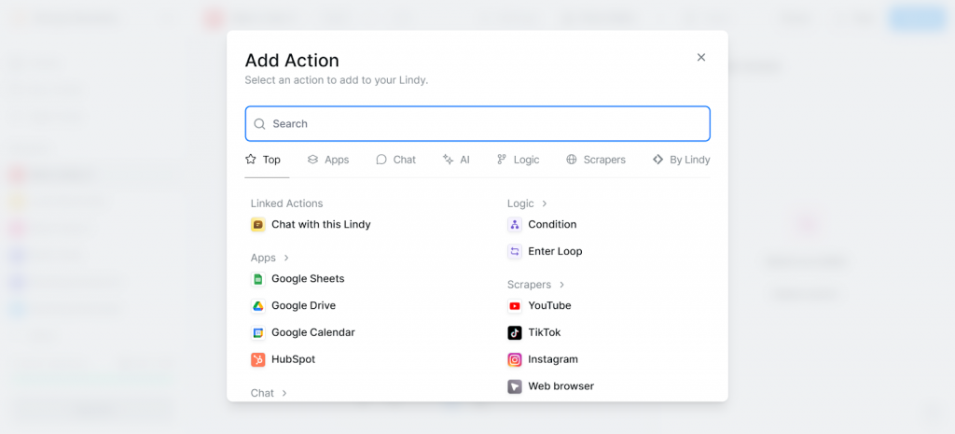The image size is (955, 434).
Task: Open the Chat tab
Action: pos(395,160)
